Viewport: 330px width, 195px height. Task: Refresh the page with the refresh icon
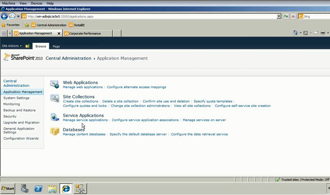[286, 16]
